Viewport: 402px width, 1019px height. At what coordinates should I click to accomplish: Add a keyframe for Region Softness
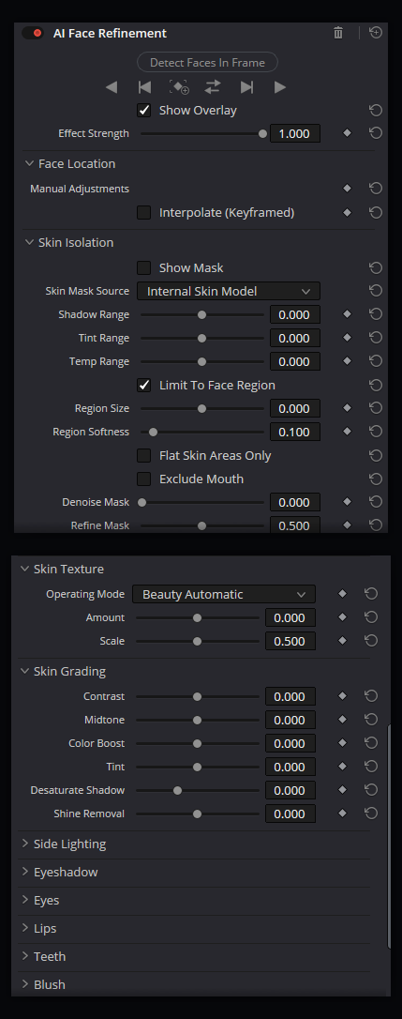[x=347, y=432]
